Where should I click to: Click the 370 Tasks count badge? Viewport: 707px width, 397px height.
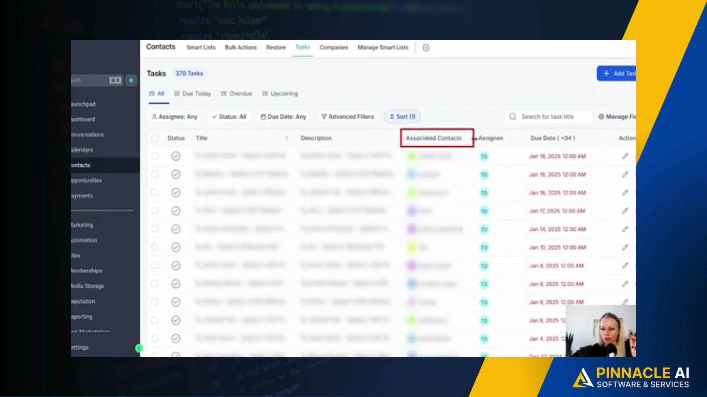click(x=189, y=74)
